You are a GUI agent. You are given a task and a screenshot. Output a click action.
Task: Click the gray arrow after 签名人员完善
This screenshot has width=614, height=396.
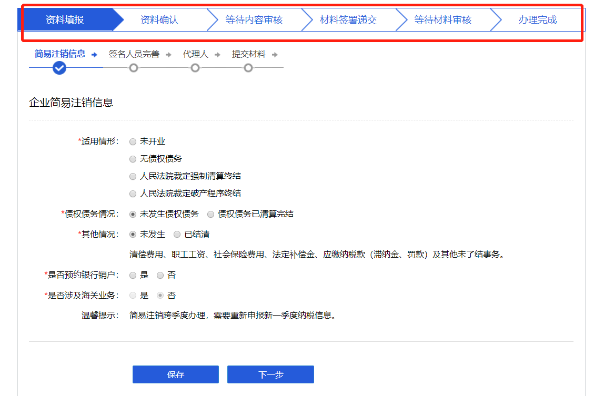coord(168,54)
